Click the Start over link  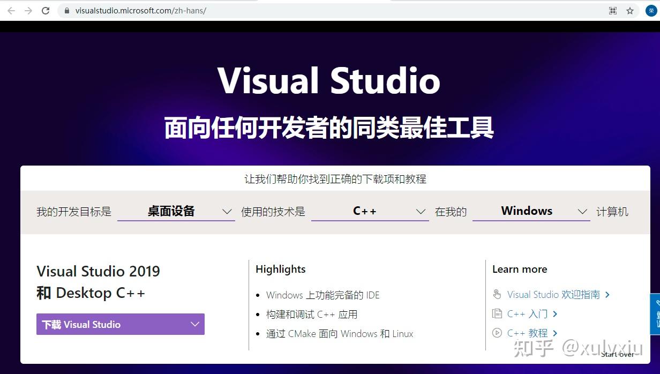click(x=618, y=354)
